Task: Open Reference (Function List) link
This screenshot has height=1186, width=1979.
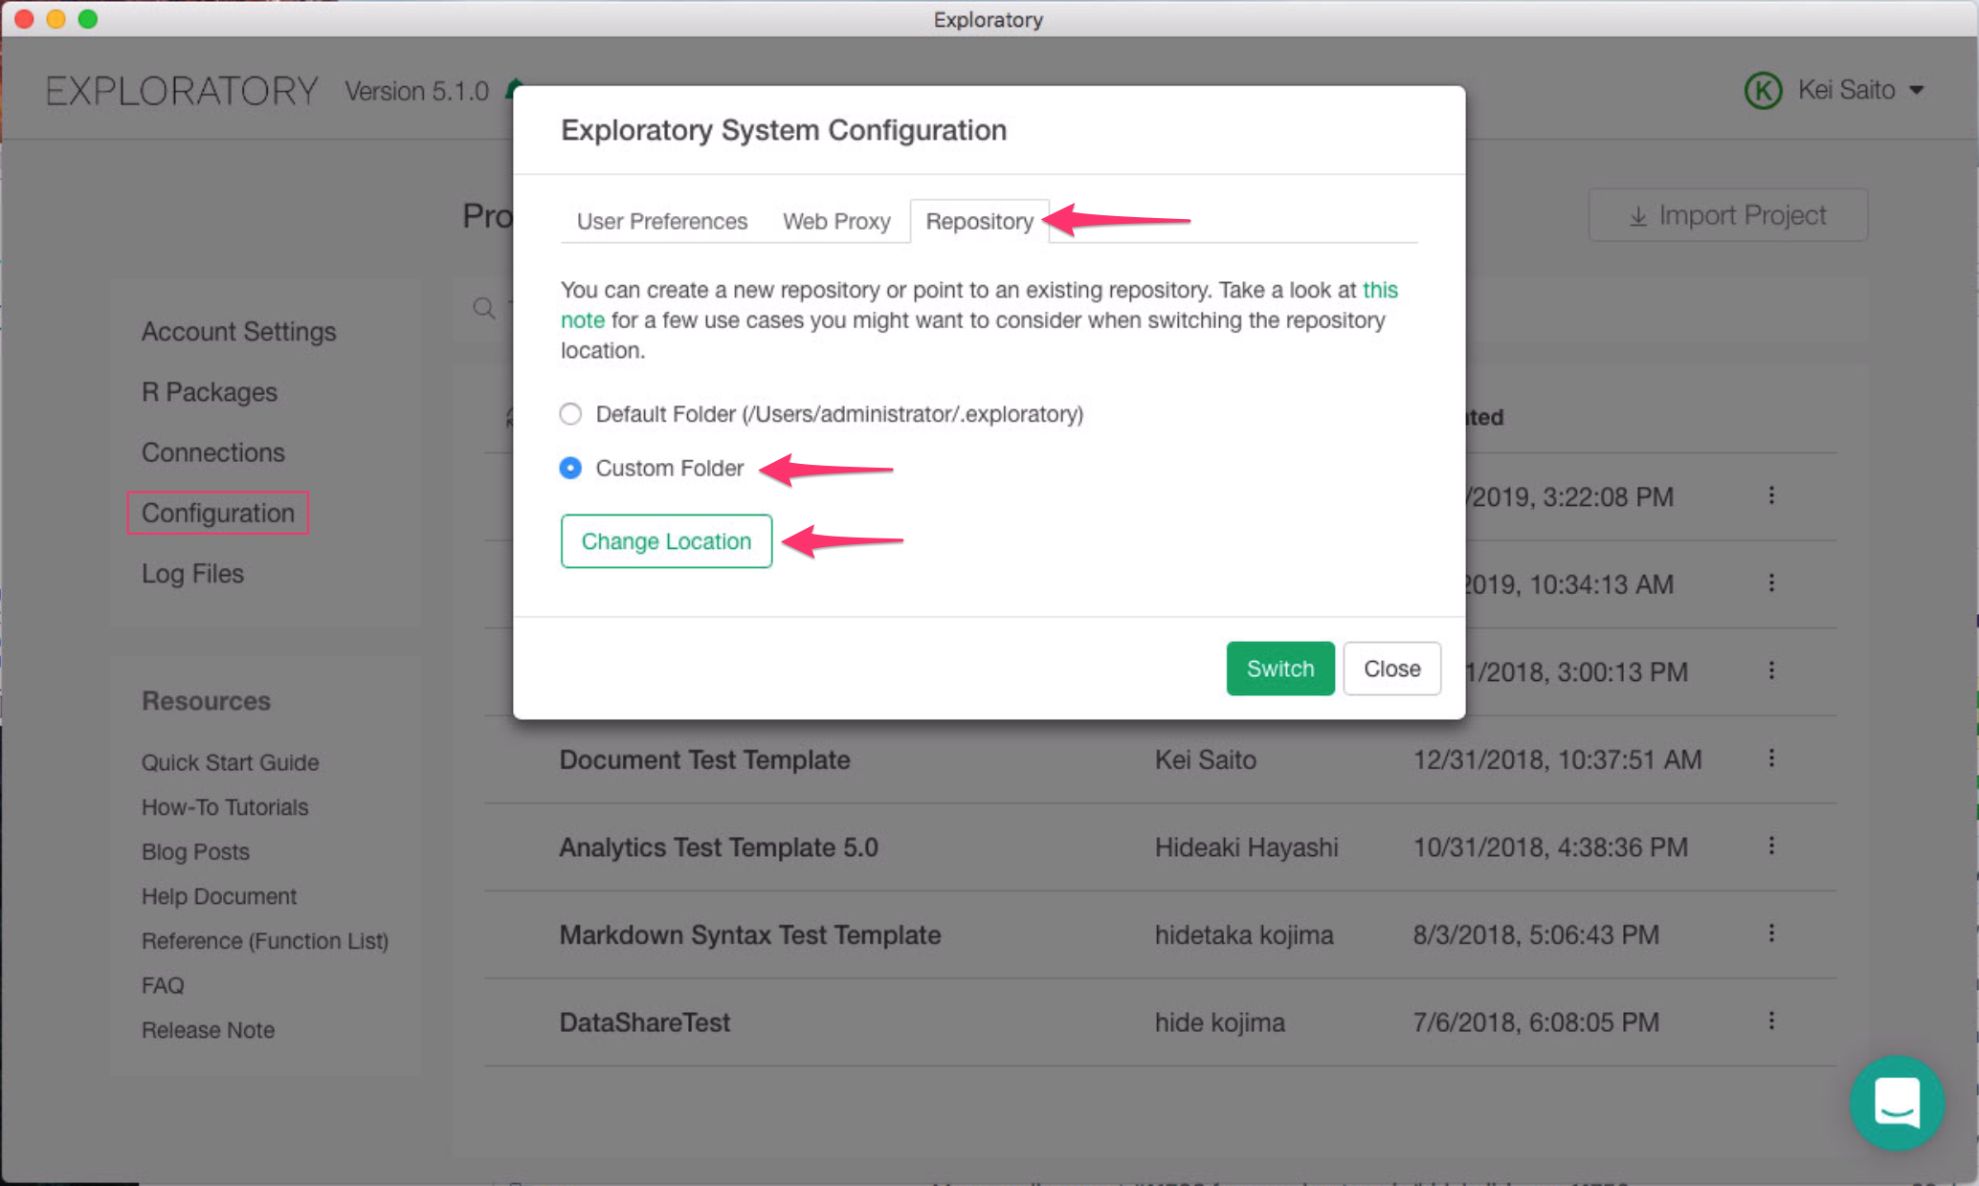Action: tap(265, 941)
